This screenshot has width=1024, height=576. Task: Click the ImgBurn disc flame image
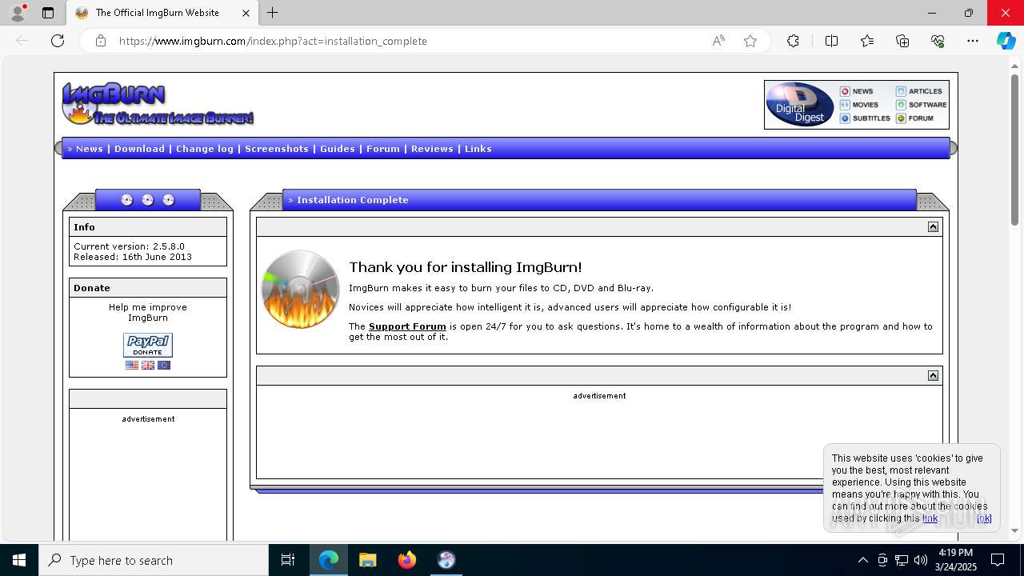pos(300,290)
